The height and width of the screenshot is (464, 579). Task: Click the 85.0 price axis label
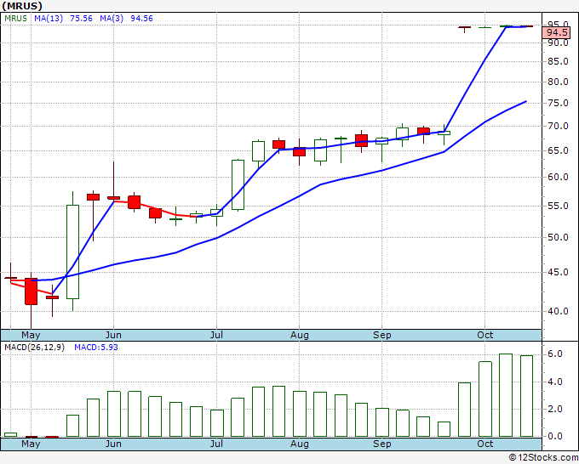point(558,61)
